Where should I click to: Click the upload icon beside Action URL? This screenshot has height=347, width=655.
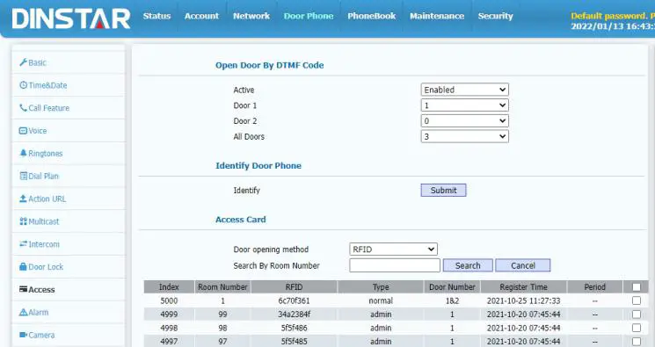click(24, 199)
